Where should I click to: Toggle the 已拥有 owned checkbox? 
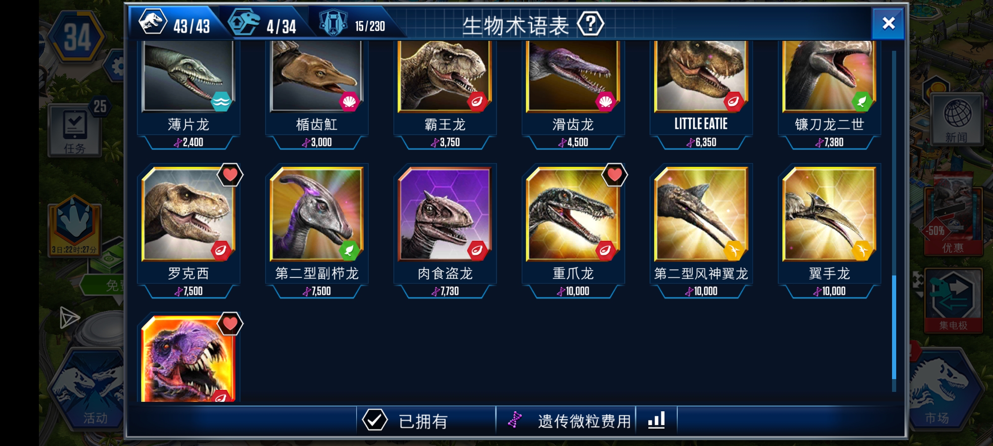click(x=375, y=420)
